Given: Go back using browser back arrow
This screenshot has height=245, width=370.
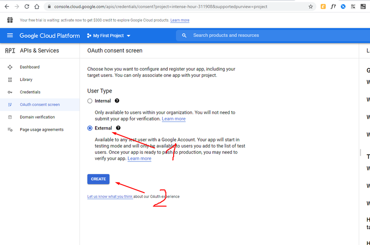Looking at the screenshot, I should [7, 7].
